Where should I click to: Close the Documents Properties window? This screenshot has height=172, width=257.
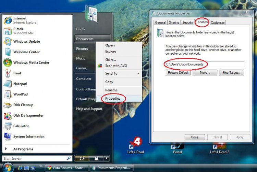pos(247,12)
